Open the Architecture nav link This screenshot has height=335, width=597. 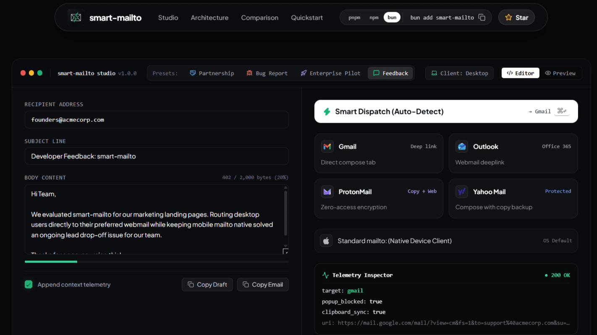coord(209,18)
